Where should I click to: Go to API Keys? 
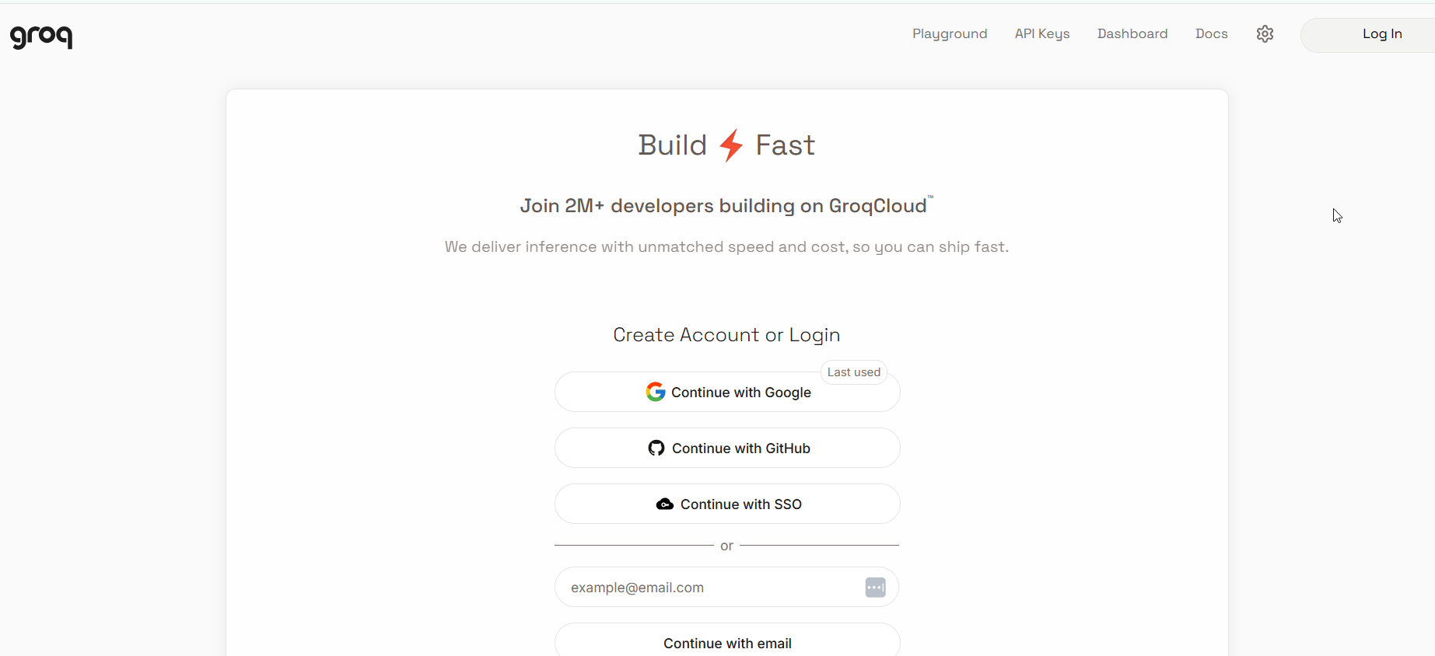coord(1042,34)
